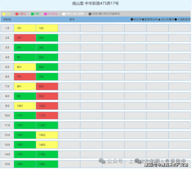The width and height of the screenshot is (192, 169).
Task: Click the white 未纳入网上销售 legend swatch
Action: pos(64,14)
